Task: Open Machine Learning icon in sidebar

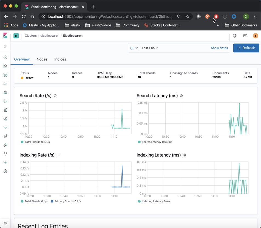Action: coord(5,101)
